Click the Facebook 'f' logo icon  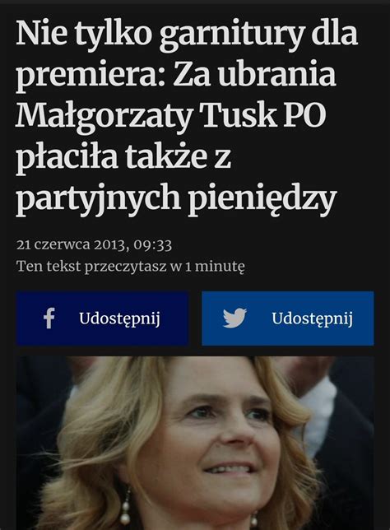coord(49,318)
